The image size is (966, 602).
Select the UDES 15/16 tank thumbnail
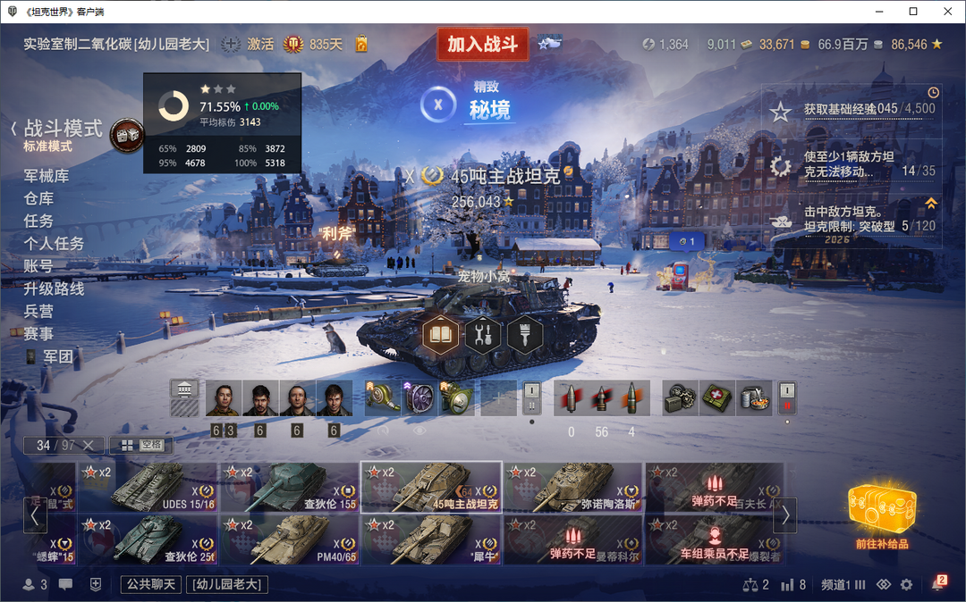click(148, 487)
